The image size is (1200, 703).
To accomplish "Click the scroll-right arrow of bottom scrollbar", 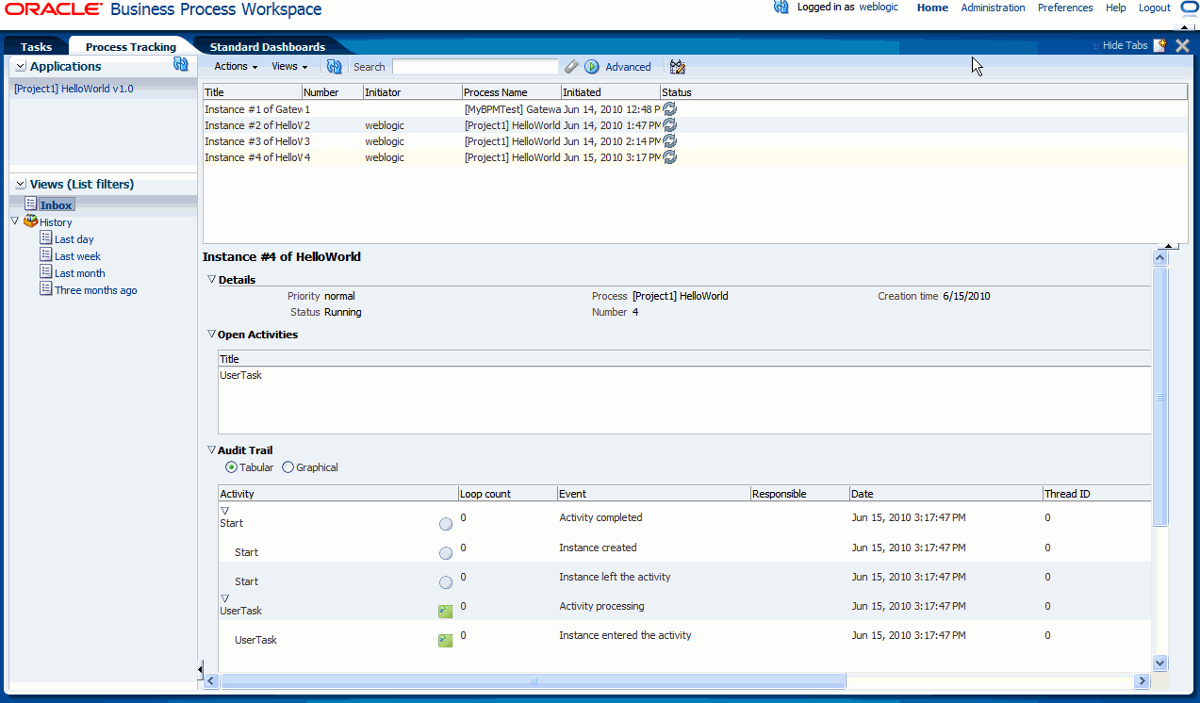I will point(1142,680).
